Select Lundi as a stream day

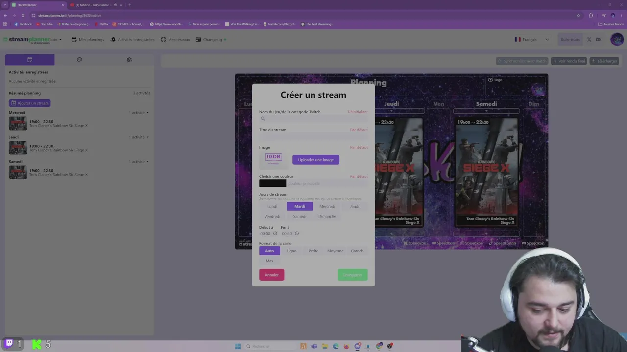click(272, 206)
